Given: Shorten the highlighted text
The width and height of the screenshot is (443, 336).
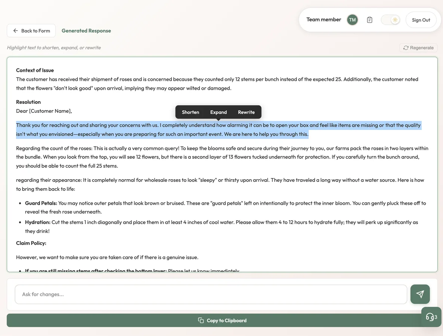Looking at the screenshot, I should (190, 112).
